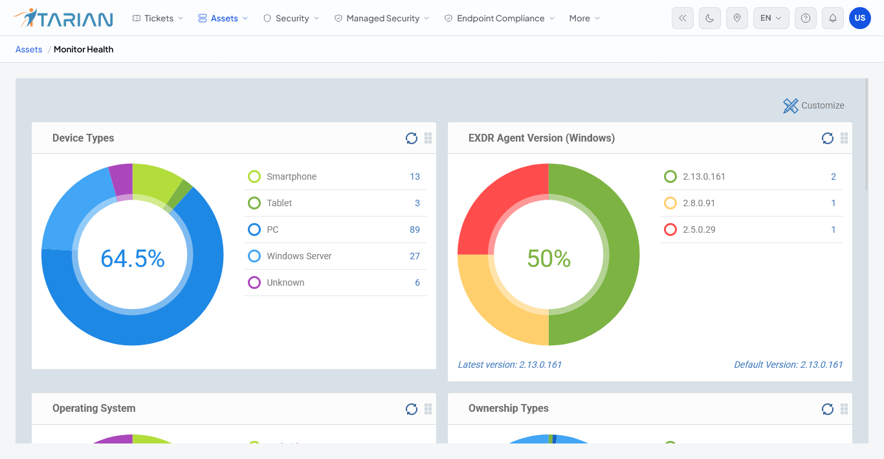Toggle the Smartphone legend marker
884x459 pixels.
[254, 176]
